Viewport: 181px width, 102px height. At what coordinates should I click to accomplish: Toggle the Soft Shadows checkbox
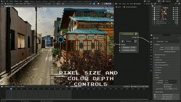click(165, 87)
